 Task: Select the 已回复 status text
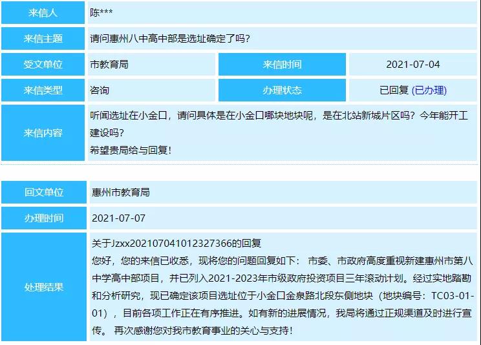point(394,90)
